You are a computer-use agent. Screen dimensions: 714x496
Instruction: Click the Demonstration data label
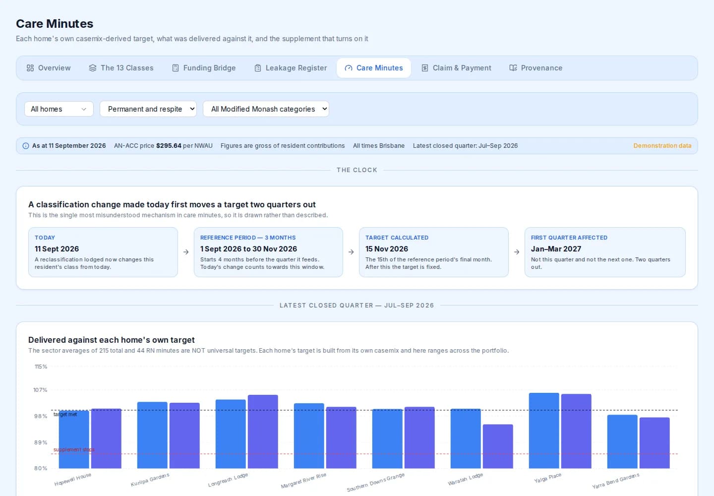662,146
